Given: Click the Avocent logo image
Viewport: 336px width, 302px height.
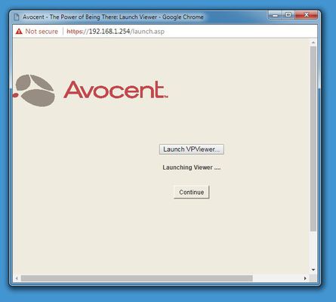Looking at the screenshot, I should [x=91, y=90].
